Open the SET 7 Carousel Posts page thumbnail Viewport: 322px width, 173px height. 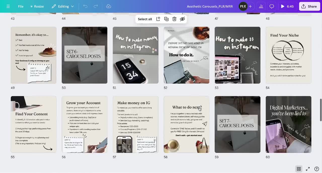tap(237, 124)
